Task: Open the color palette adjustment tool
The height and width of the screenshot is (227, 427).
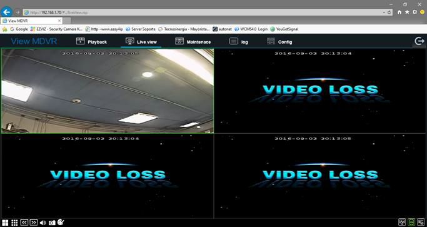Action: (61, 222)
